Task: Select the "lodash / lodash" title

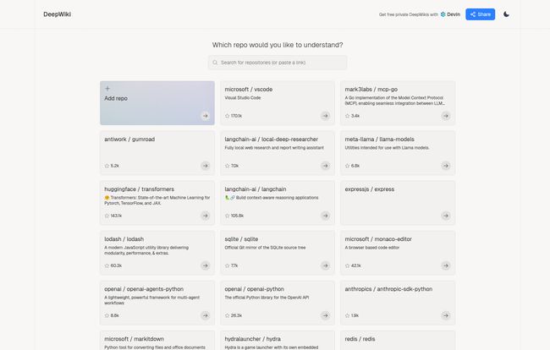Action: 124,239
